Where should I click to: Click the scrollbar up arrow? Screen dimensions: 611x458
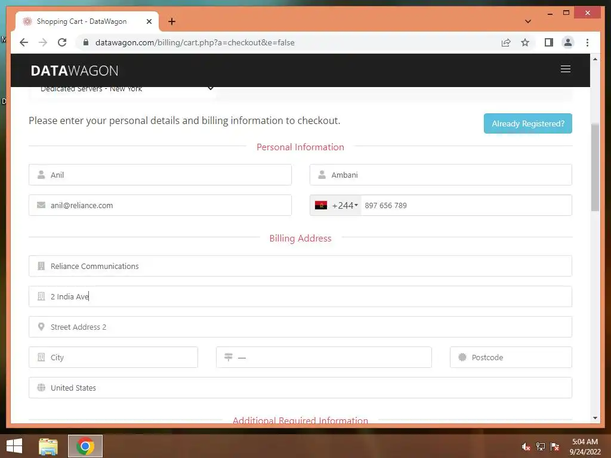click(595, 59)
